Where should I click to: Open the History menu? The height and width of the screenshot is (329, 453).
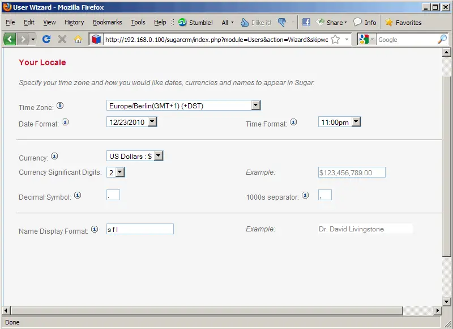pos(74,22)
